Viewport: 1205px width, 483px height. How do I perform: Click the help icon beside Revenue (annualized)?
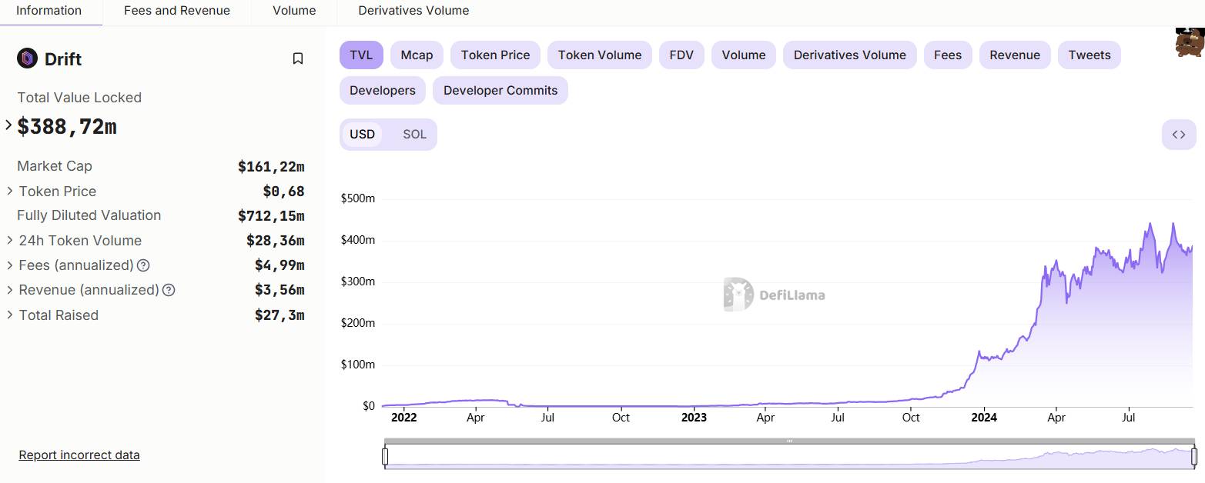(x=169, y=290)
